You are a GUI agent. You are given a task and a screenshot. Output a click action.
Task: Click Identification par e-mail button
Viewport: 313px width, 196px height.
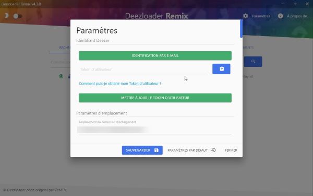pos(155,55)
